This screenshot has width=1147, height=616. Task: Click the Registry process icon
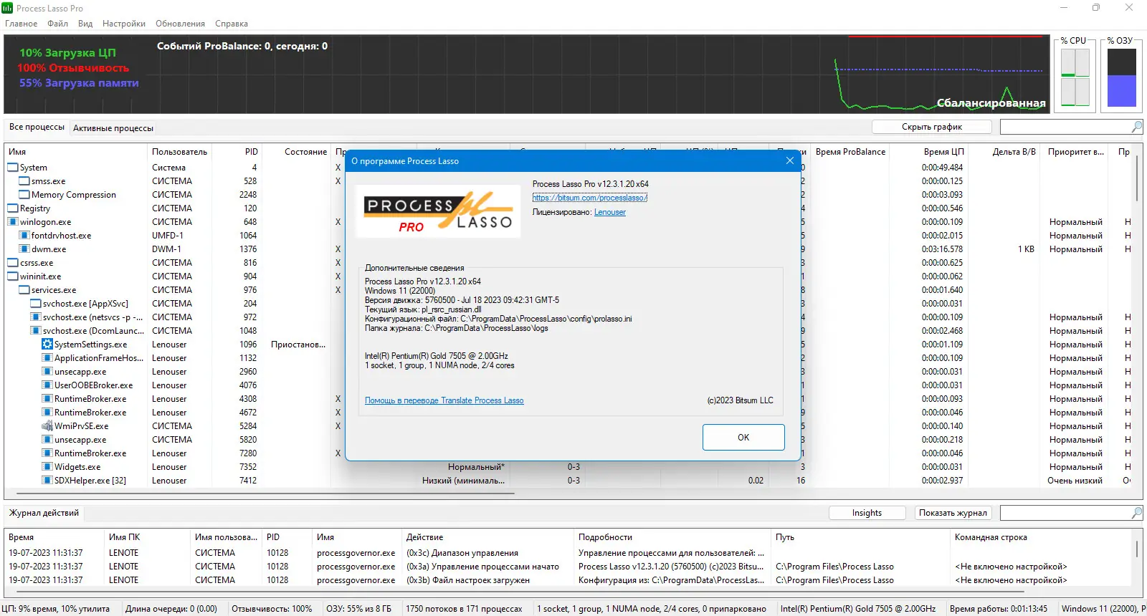(13, 208)
